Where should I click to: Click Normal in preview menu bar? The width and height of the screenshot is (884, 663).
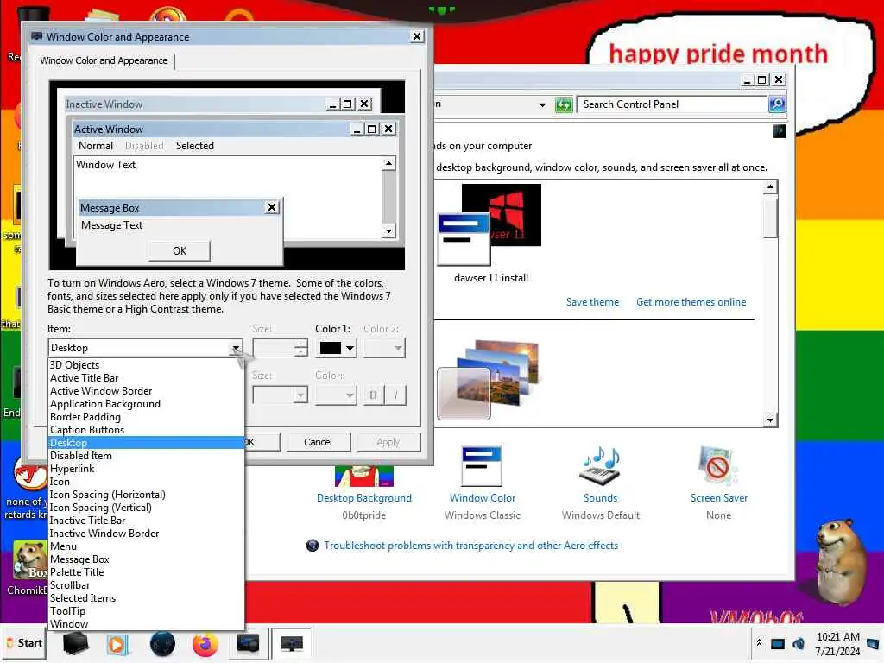point(96,145)
